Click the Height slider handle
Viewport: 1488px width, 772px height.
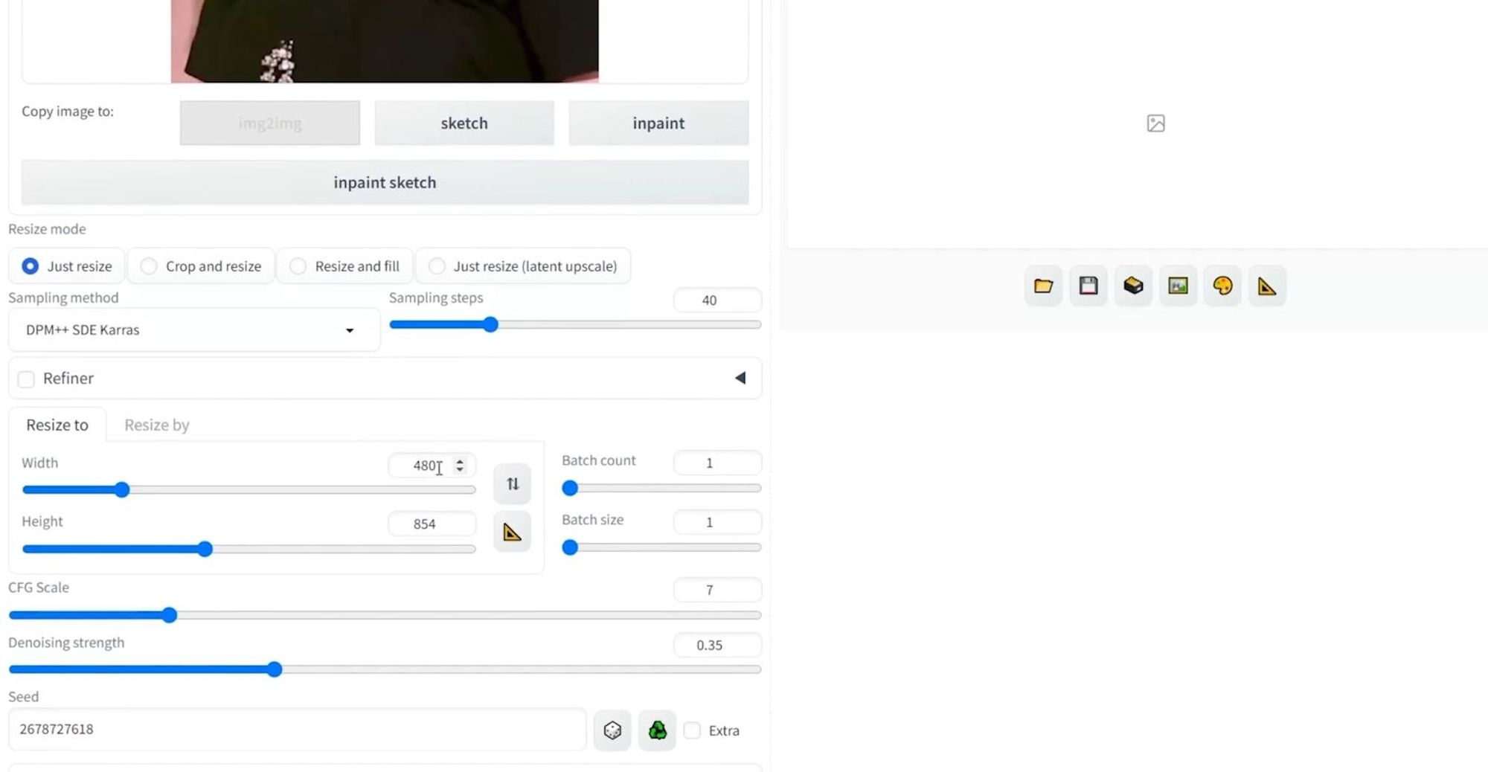tap(205, 549)
